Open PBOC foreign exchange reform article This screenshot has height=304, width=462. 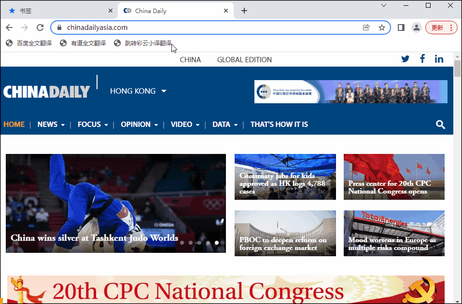[x=285, y=233]
